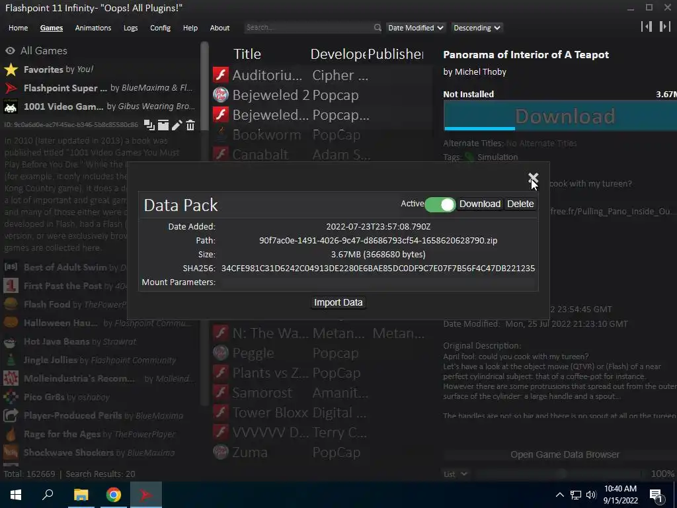The image size is (677, 508).
Task: Open the Favorites playlist star icon
Action: [x=11, y=69]
